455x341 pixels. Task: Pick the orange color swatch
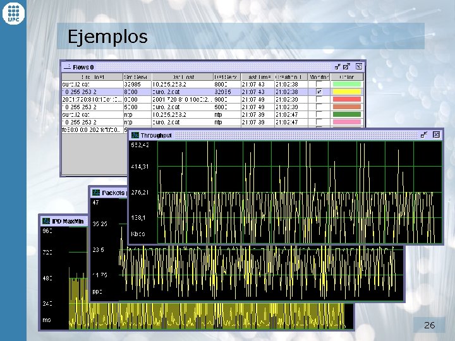347,107
